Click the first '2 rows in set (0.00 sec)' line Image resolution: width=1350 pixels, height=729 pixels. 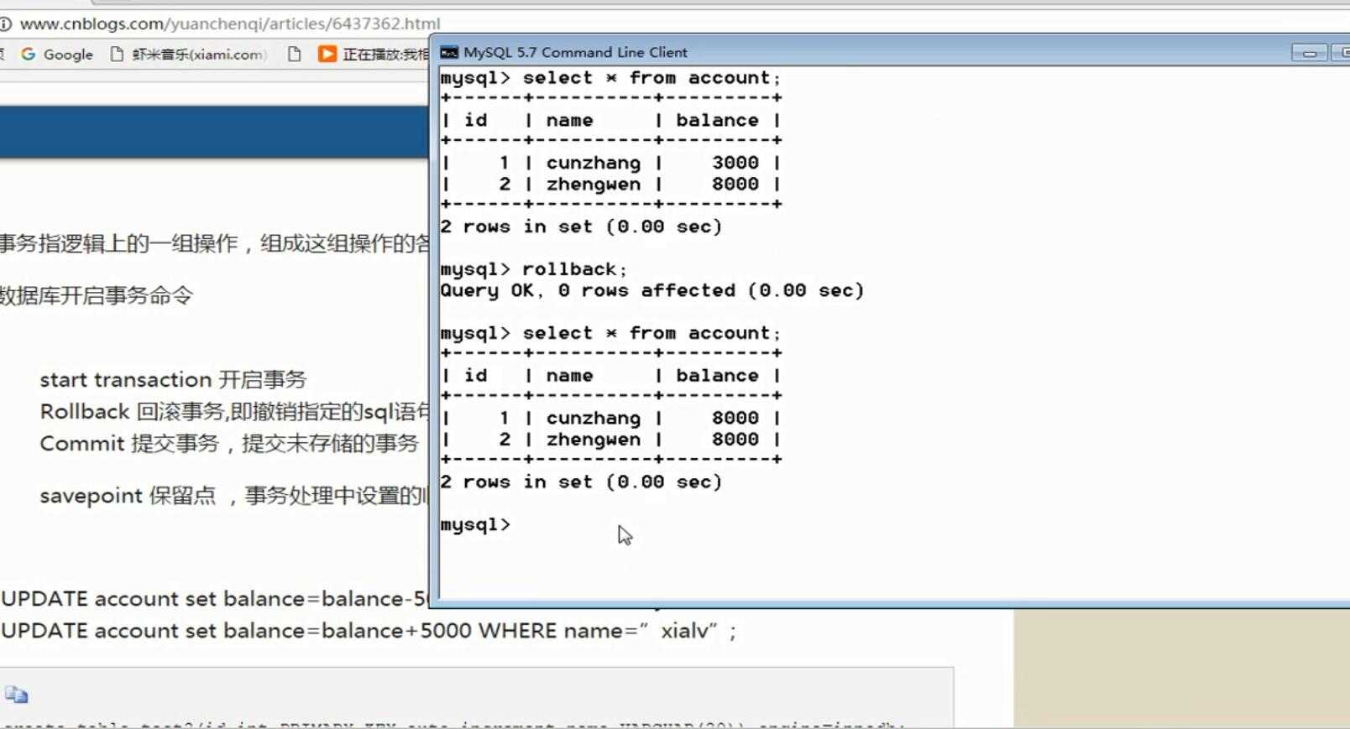pos(581,227)
